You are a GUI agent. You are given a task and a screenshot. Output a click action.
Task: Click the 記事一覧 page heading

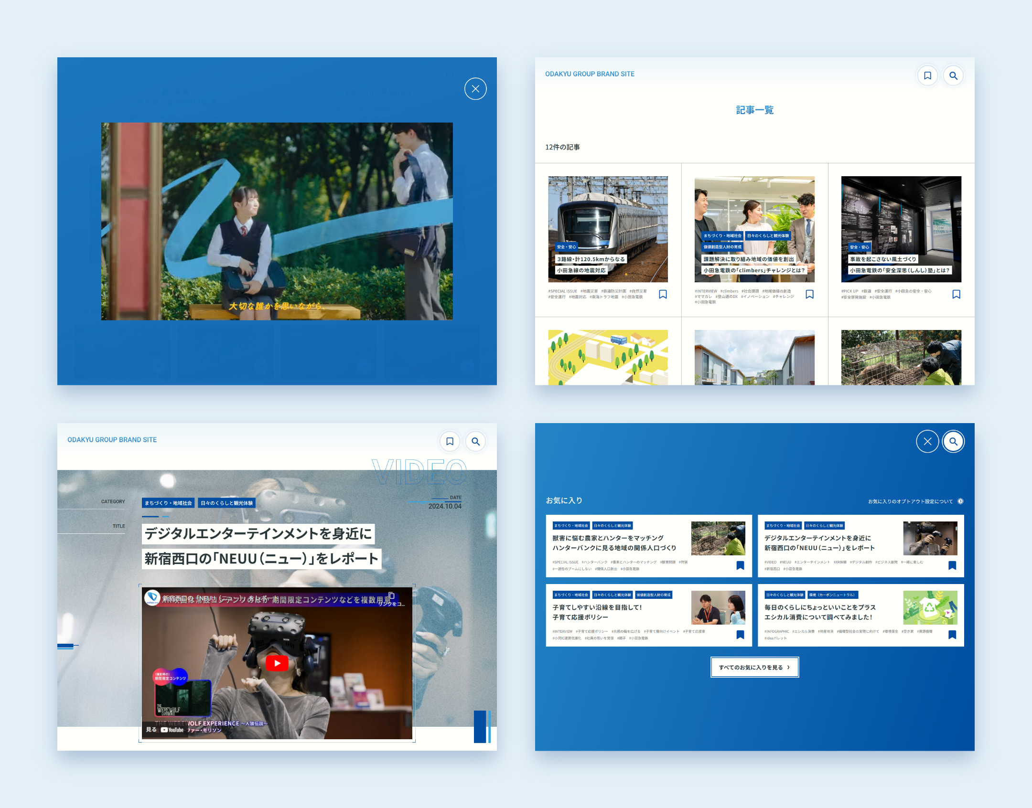click(x=754, y=110)
